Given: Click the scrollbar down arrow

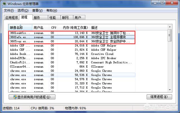Looking at the screenshot, I should coord(170,90).
